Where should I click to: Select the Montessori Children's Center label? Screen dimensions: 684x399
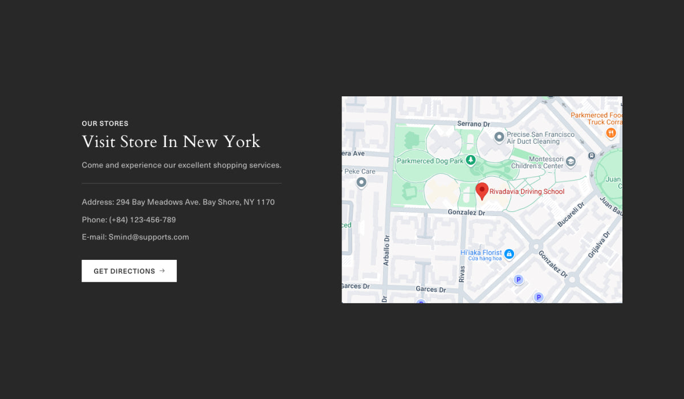point(537,162)
